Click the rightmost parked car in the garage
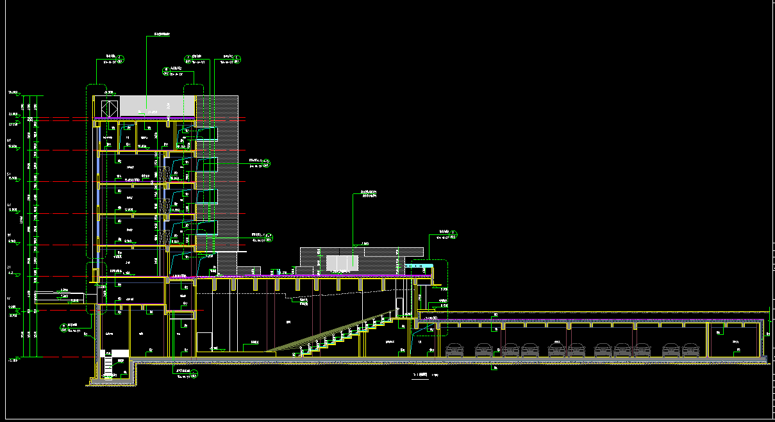 coord(690,350)
